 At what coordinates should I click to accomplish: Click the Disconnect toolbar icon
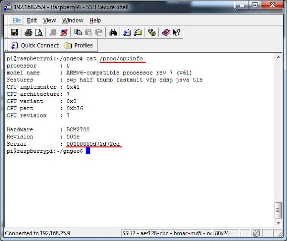[63, 33]
